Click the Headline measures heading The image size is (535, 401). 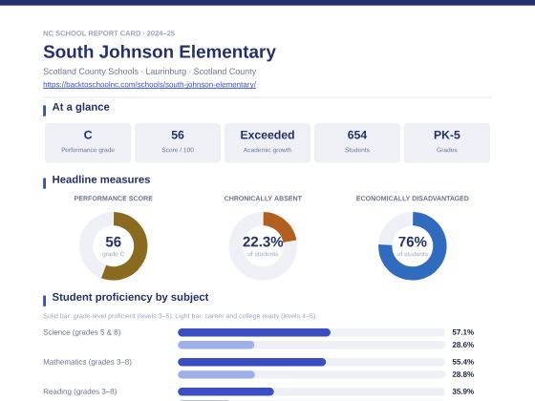click(x=101, y=179)
